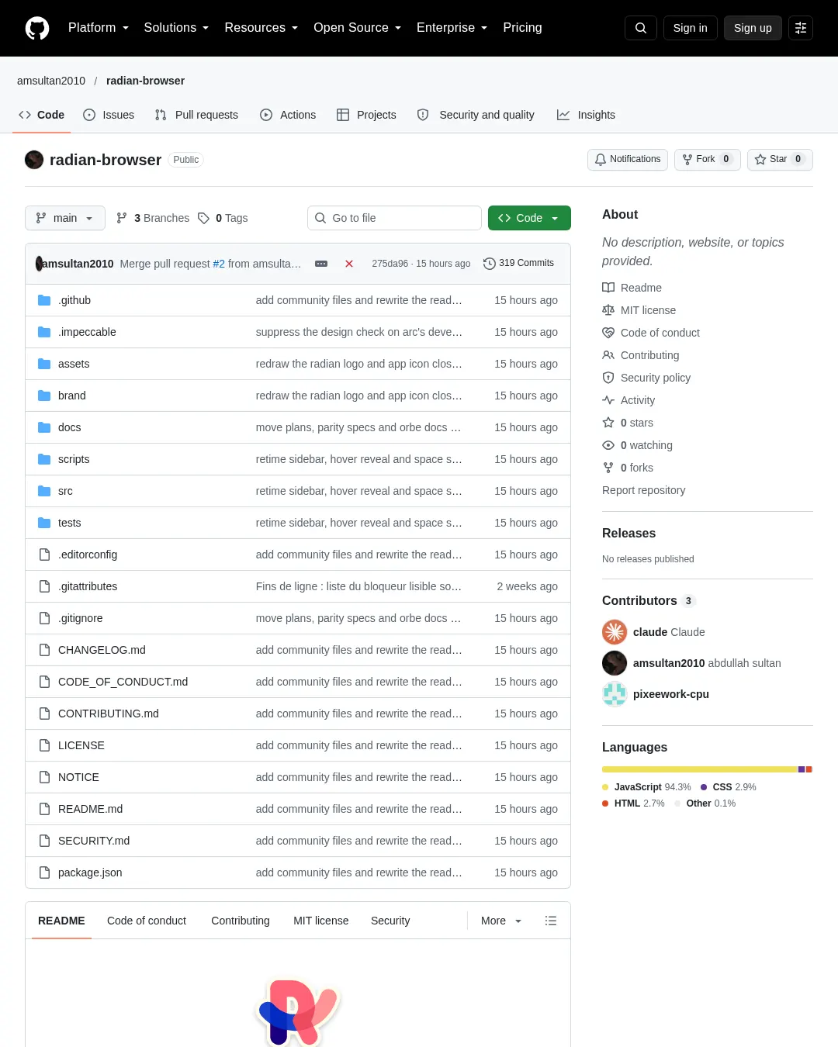The height and width of the screenshot is (1047, 838).
Task: Open the README.md file
Action: click(x=90, y=809)
